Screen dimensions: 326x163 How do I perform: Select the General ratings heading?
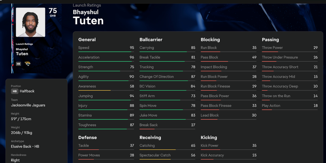[x=87, y=39]
